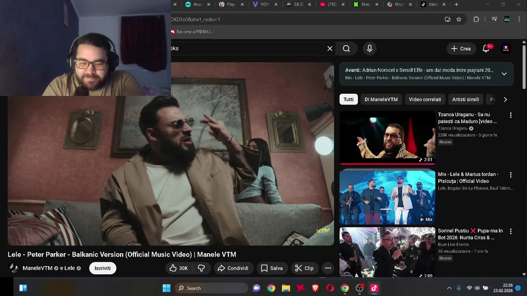527x296 pixels.
Task: Expand the 'Avanti' upcoming mix panel
Action: 504,74
